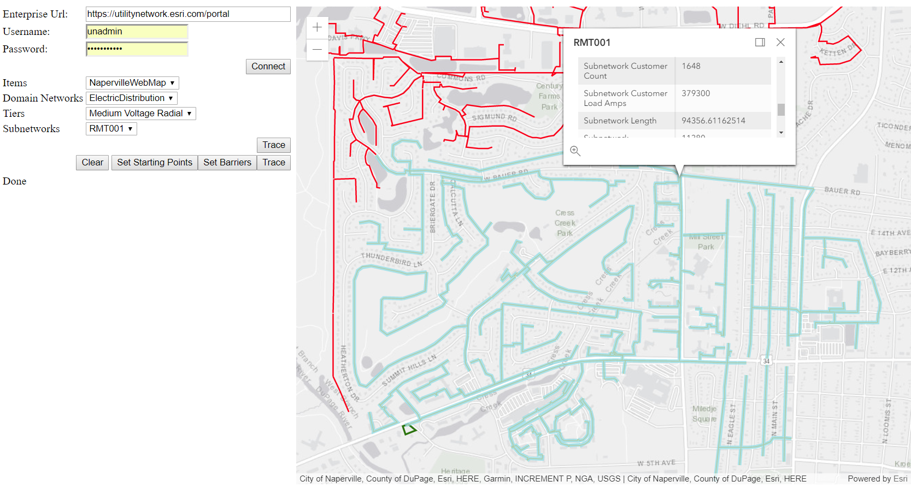This screenshot has width=911, height=493.
Task: Click the Century Farms Park map label
Action: pos(549,96)
